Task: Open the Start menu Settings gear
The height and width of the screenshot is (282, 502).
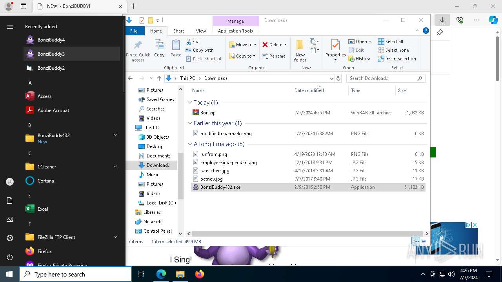Action: click(10, 238)
